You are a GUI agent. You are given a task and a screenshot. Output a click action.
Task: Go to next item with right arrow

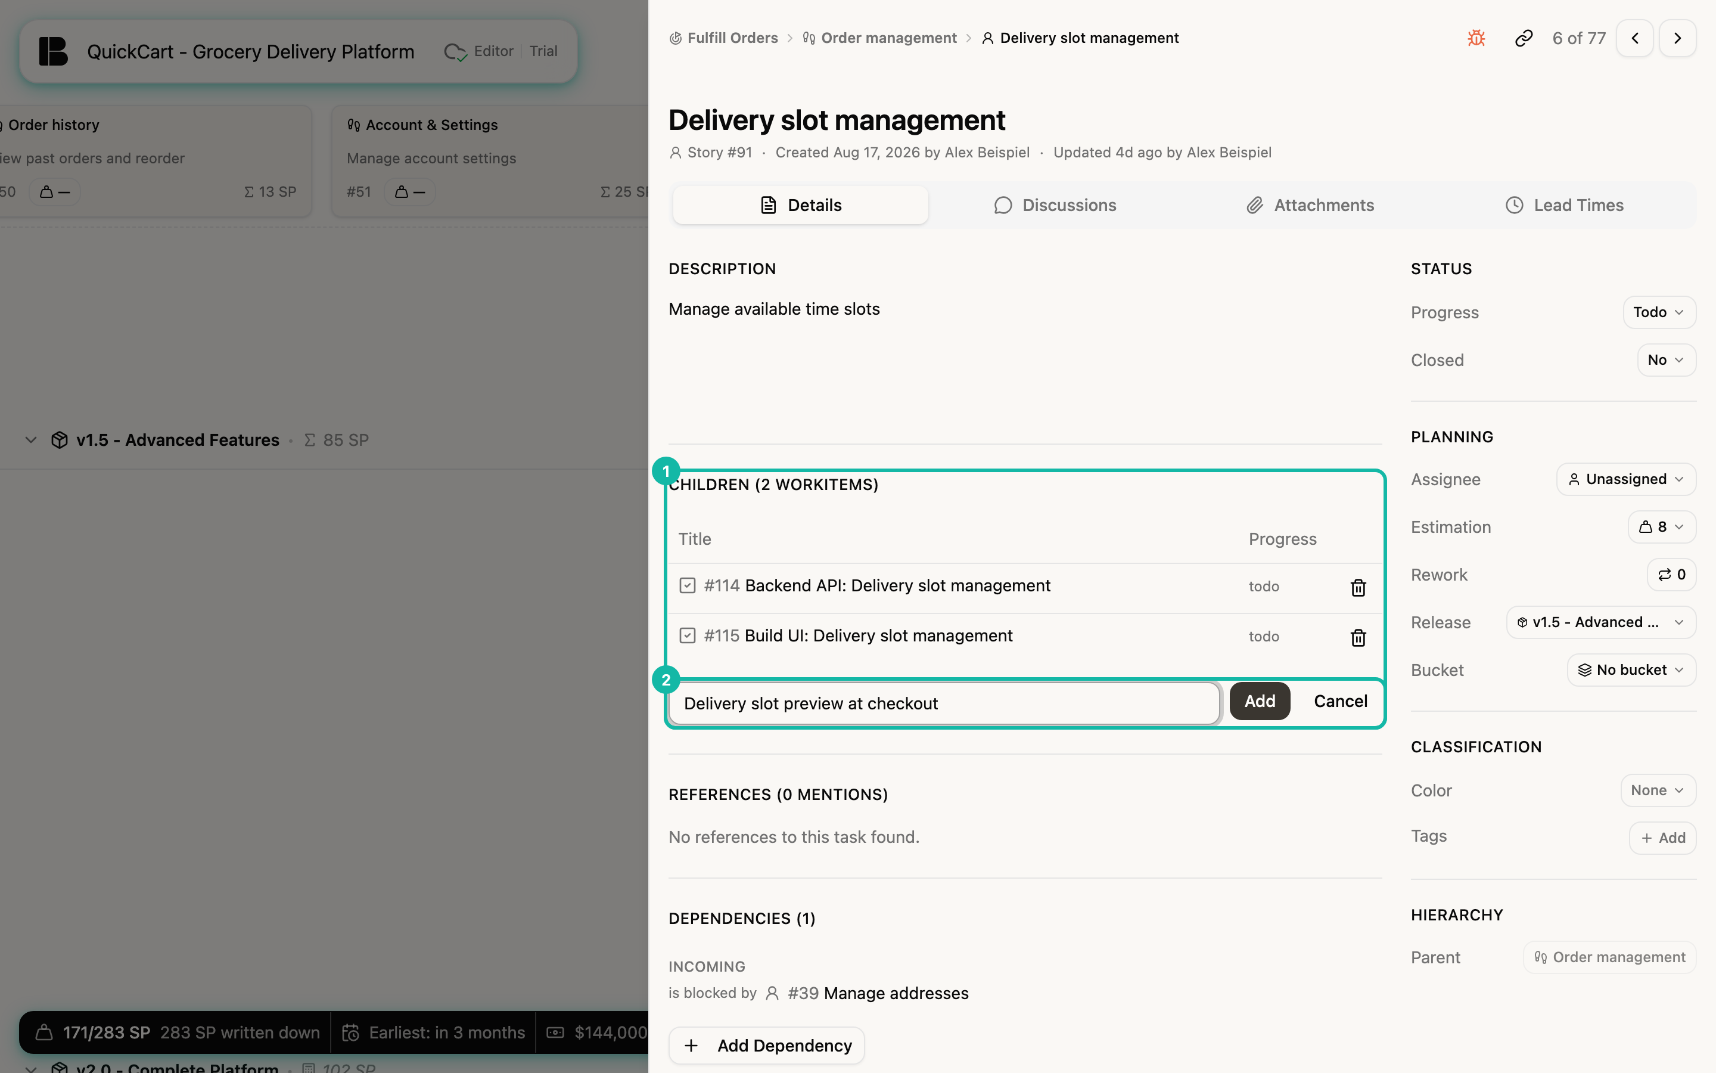1678,38
